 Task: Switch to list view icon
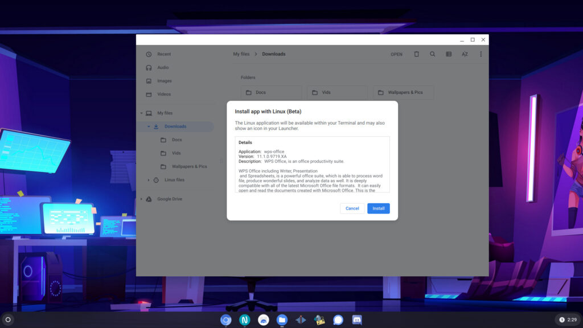click(449, 54)
